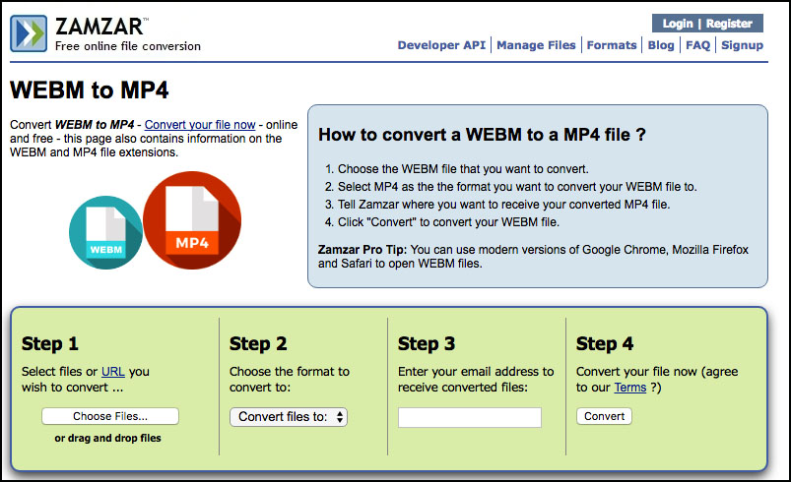Click the 'WEBM to MP4' page heading

coord(90,90)
